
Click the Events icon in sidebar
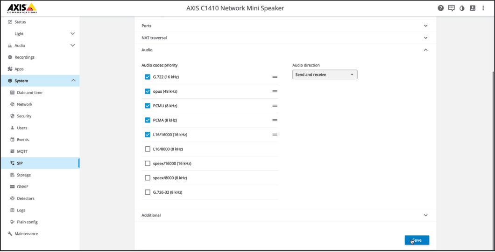[x=12, y=140]
